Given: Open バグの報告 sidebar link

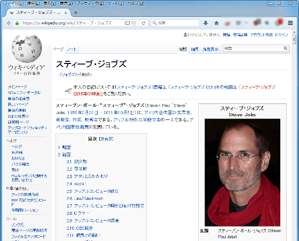Looking at the screenshot, I should click(20, 164).
